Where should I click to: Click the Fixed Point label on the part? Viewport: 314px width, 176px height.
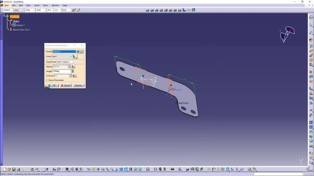tap(183, 103)
